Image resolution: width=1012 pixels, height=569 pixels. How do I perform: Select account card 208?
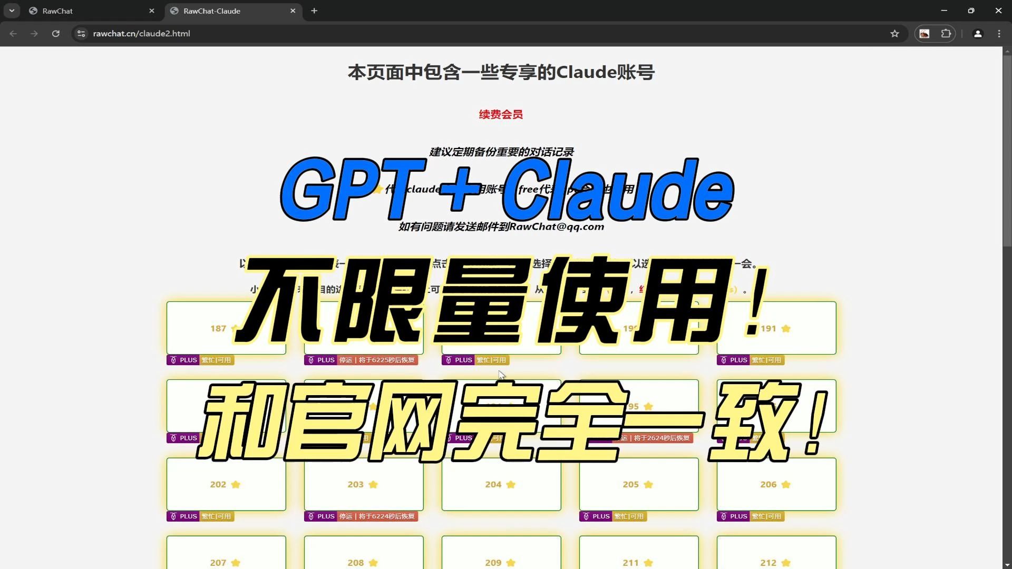tap(364, 552)
